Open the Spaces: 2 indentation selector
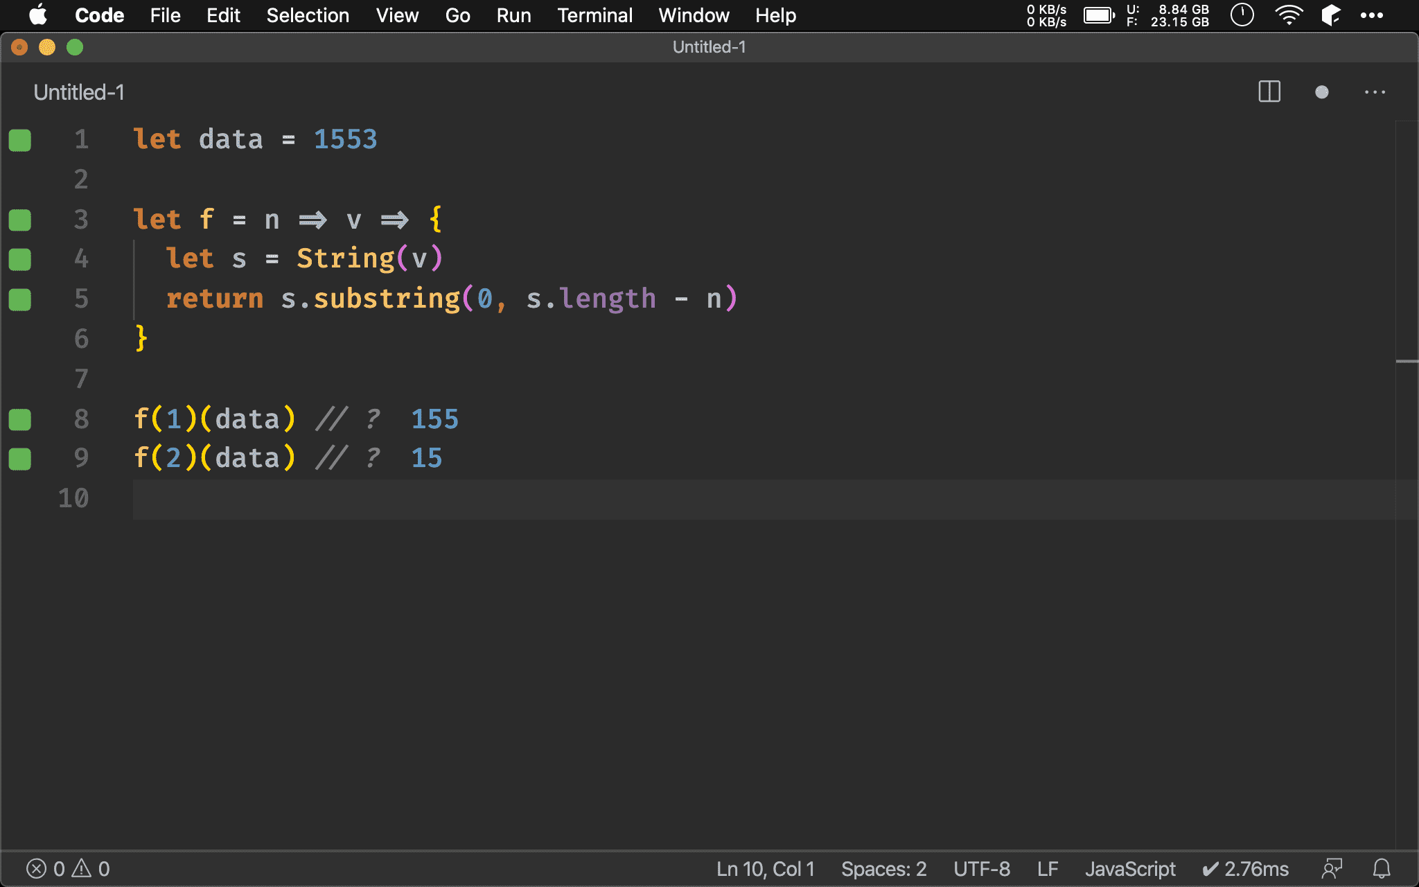The width and height of the screenshot is (1419, 887). (883, 868)
